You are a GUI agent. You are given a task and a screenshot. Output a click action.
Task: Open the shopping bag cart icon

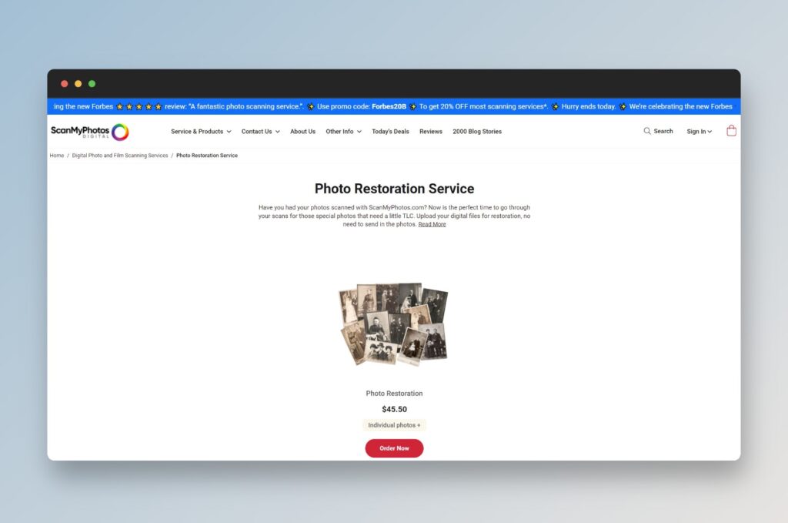pyautogui.click(x=731, y=131)
